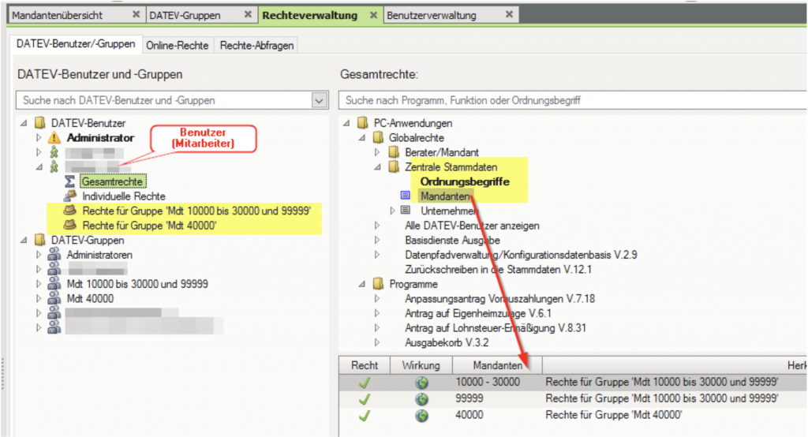Collapse the DATEV-Gruppen tree node
This screenshot has width=808, height=437.
tap(24, 240)
